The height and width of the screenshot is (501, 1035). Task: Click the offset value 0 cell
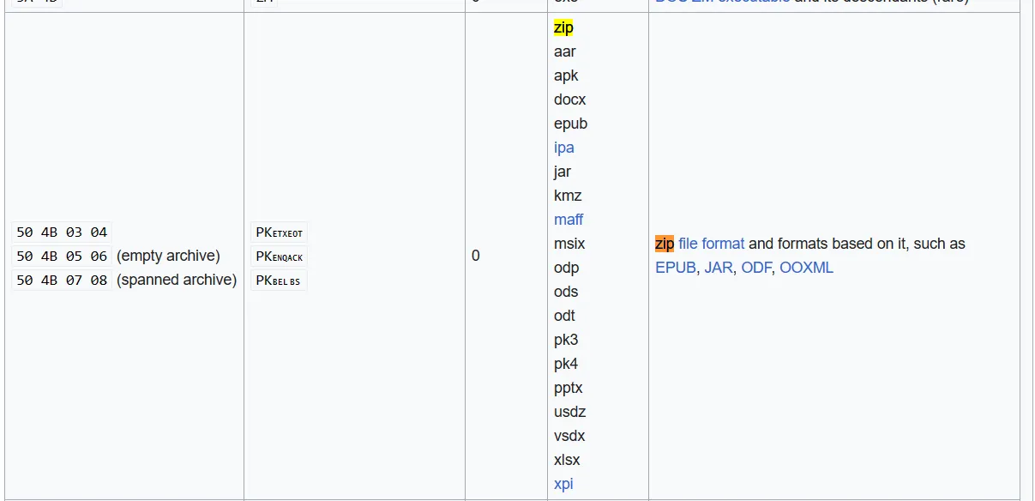coord(476,256)
